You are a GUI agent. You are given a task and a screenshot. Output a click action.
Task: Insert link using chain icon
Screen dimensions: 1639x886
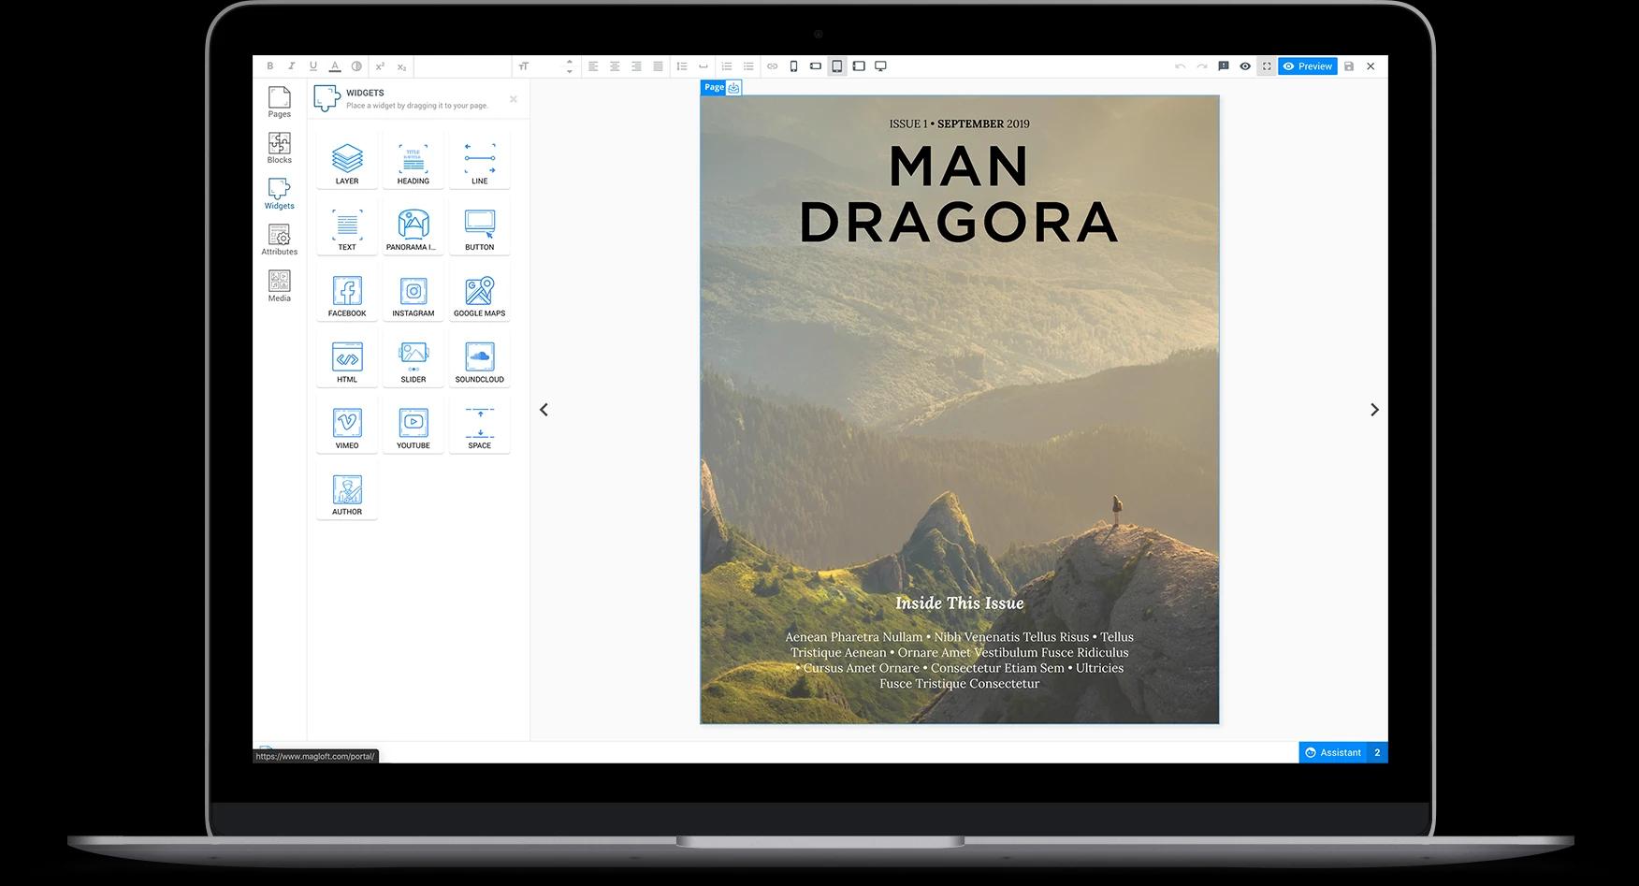coord(772,66)
